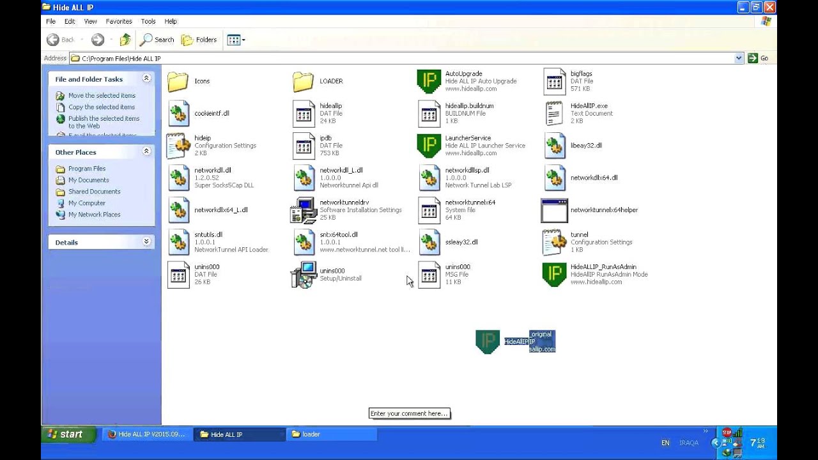Click the Forward toolbar arrow
This screenshot has height=460, width=818.
(x=98, y=40)
